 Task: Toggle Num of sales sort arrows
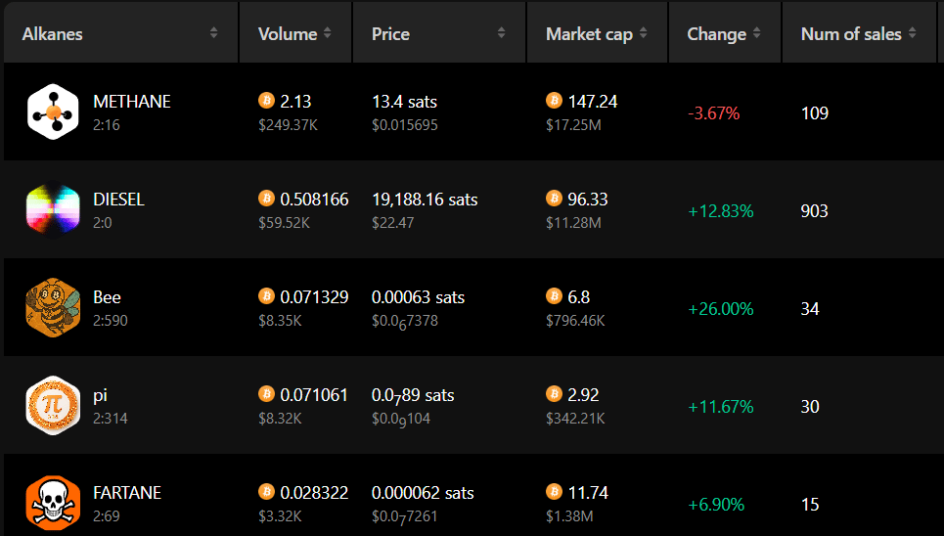click(x=913, y=33)
